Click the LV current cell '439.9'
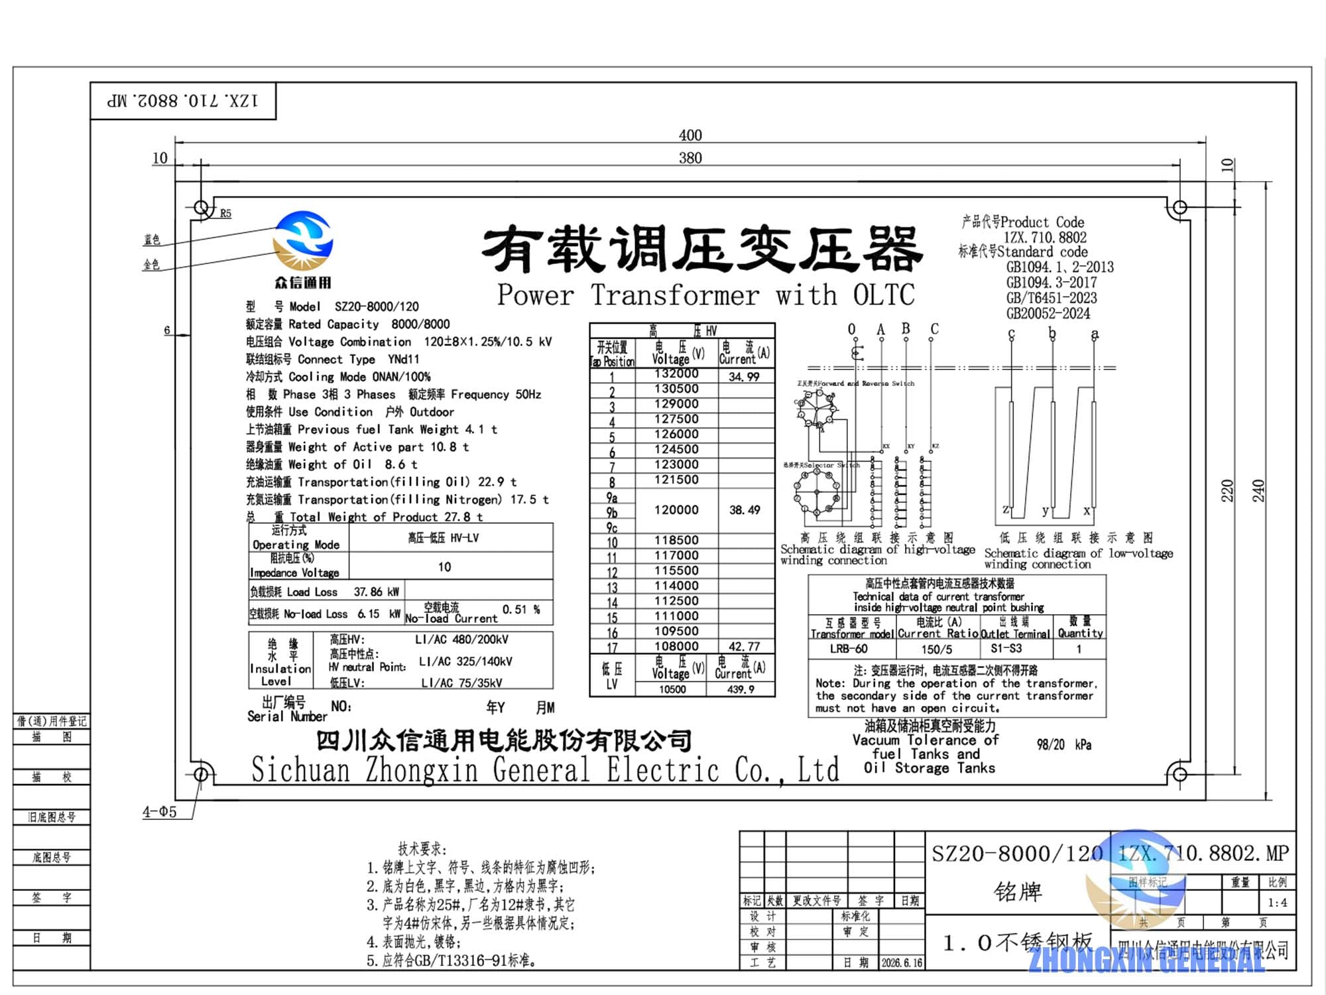Screen dimensions: 1326x995 point(741,689)
